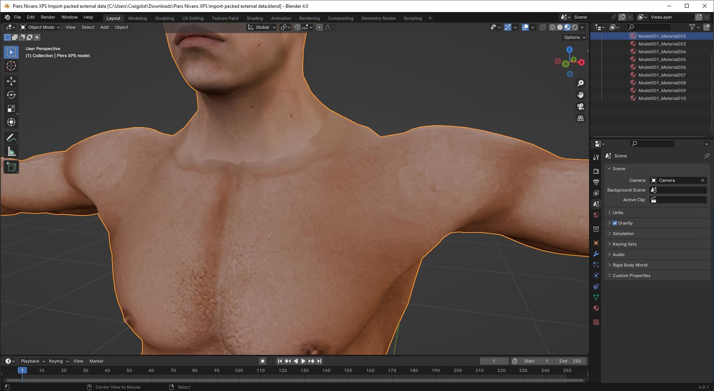
Task: Switch orthographic/perspective grid icon
Action: pos(581,118)
